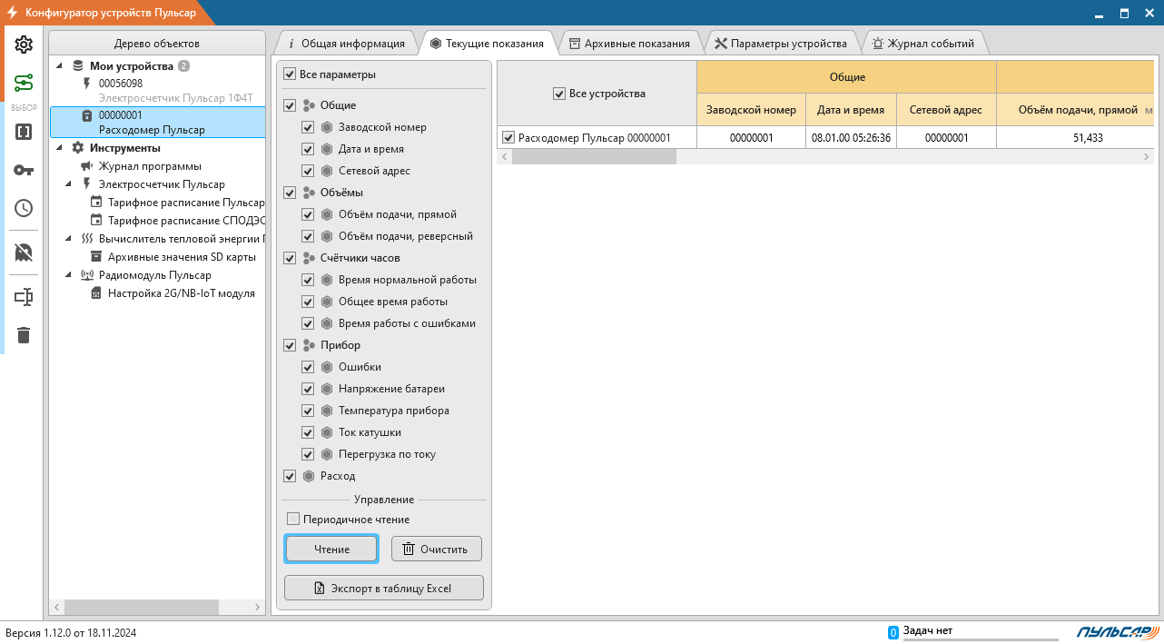Click the heat waves icon of Вычислитель тепловой энергии
The width and height of the screenshot is (1164, 644).
pyautogui.click(x=87, y=239)
